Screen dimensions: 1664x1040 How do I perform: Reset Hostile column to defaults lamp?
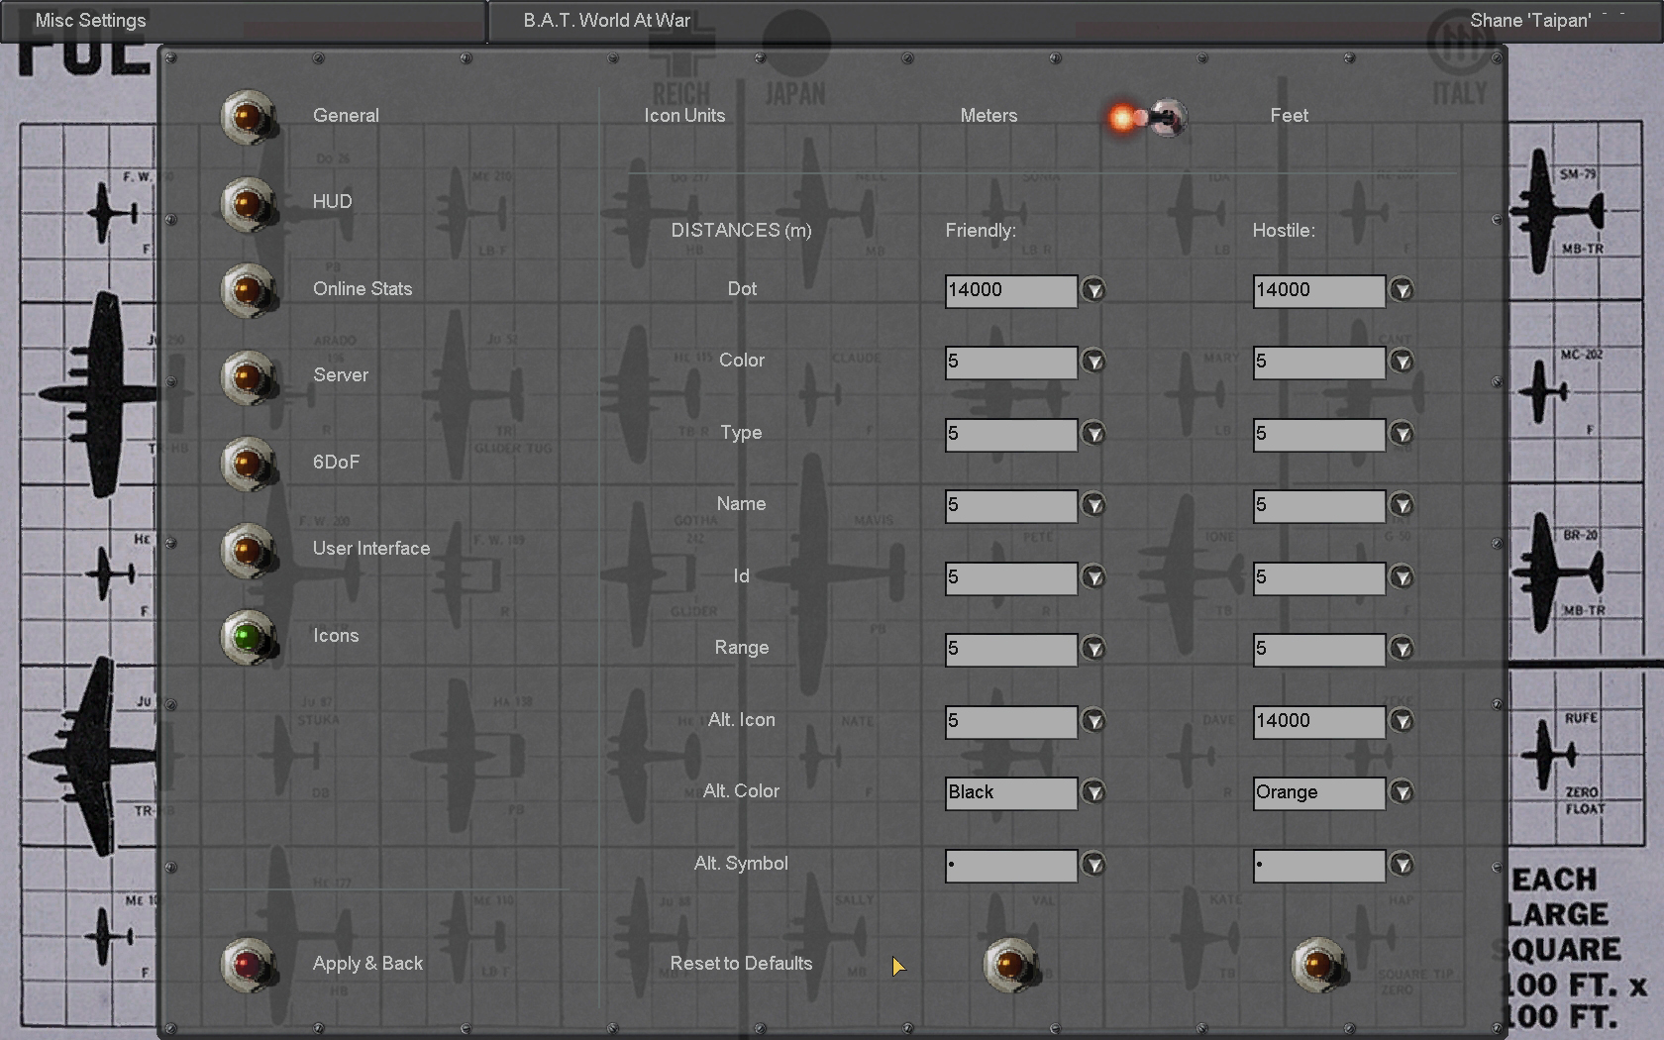tap(1319, 965)
